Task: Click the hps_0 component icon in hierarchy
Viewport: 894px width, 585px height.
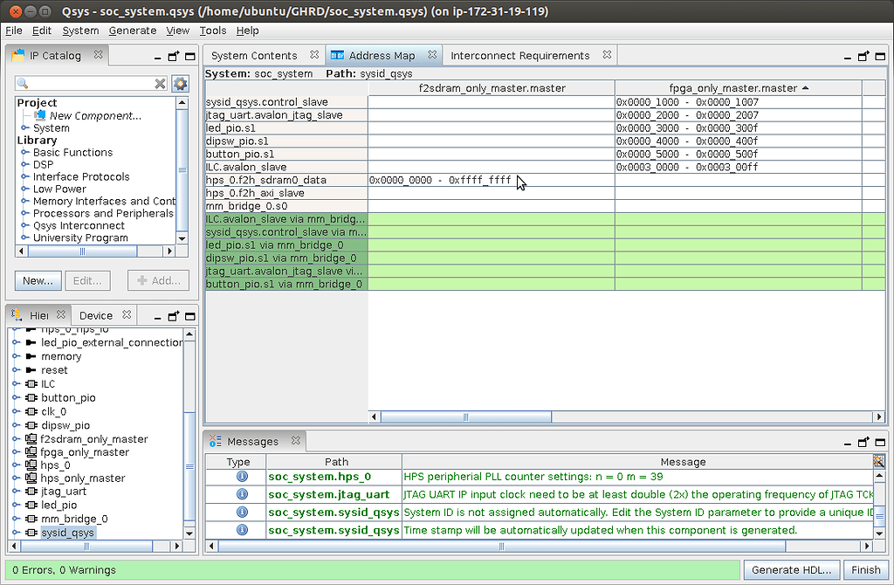Action: [31, 465]
